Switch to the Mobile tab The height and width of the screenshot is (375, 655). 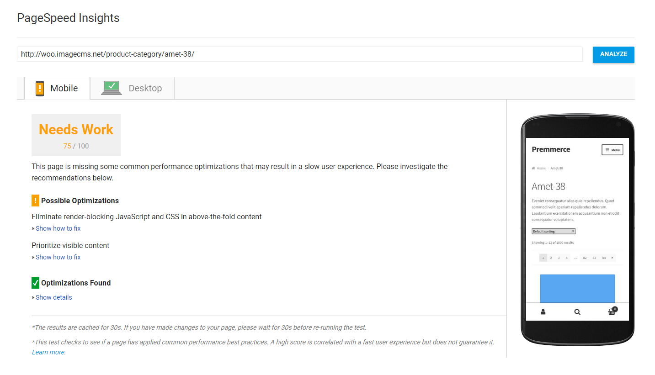57,88
